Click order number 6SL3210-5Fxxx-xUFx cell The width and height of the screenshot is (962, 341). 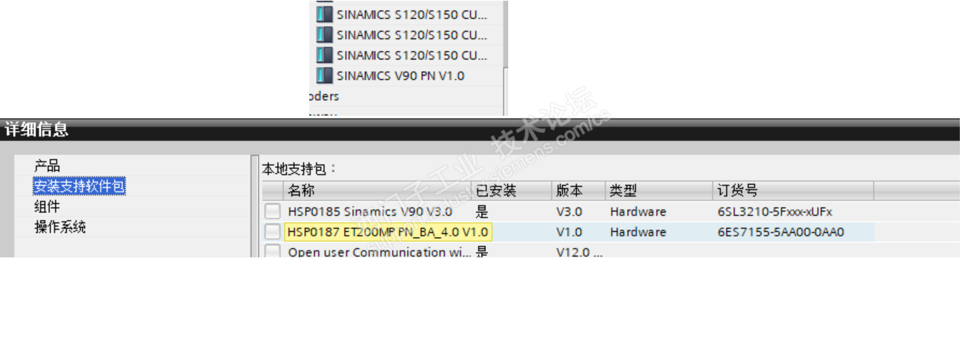click(774, 212)
